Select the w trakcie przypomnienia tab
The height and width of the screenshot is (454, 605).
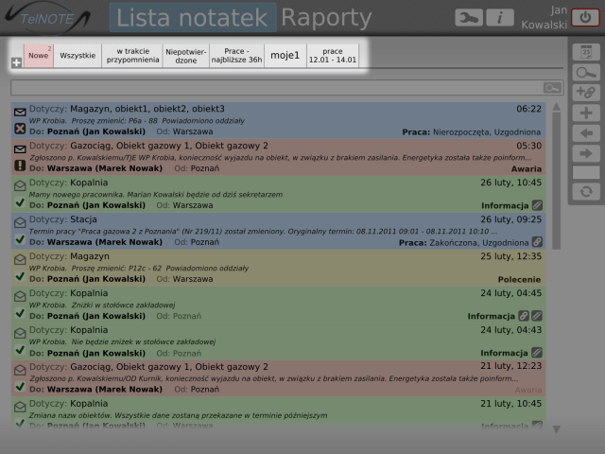click(132, 56)
